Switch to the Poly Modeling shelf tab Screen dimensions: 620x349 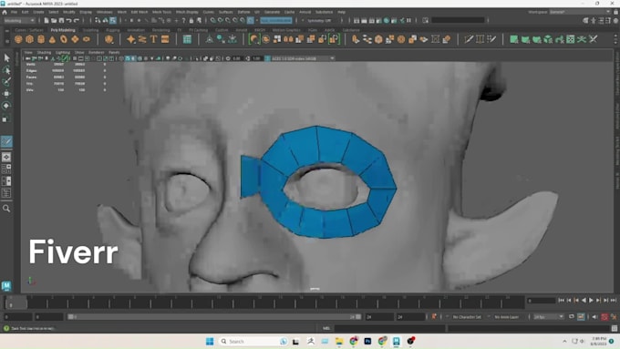pos(63,30)
